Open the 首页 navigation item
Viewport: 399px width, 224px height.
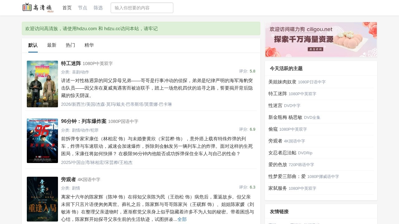pos(67,8)
